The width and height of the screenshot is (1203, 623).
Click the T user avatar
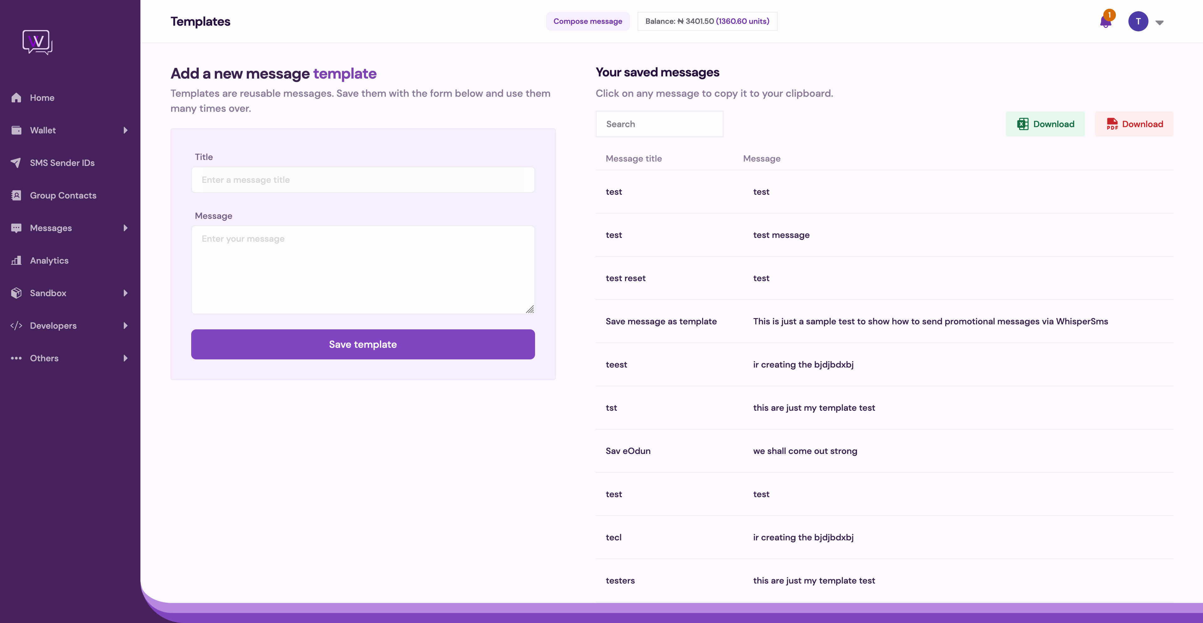[x=1138, y=22]
